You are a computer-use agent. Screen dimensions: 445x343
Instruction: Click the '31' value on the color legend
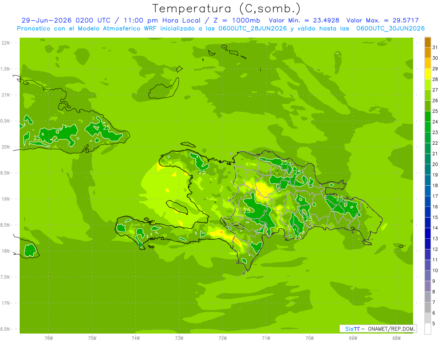[x=435, y=47]
